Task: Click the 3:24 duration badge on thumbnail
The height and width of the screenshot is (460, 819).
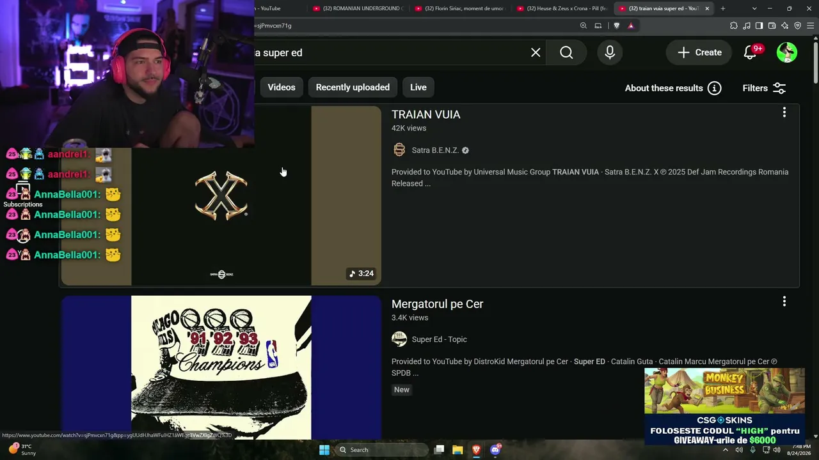Action: tap(362, 273)
